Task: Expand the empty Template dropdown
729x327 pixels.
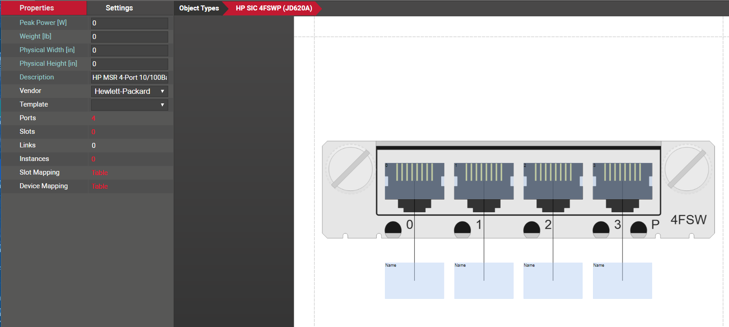Action: click(x=130, y=105)
